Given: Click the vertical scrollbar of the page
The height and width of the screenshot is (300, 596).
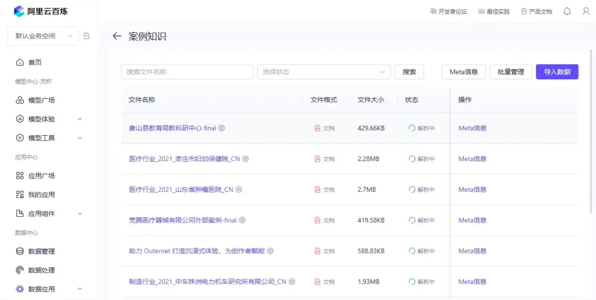Looking at the screenshot, I should [590, 131].
